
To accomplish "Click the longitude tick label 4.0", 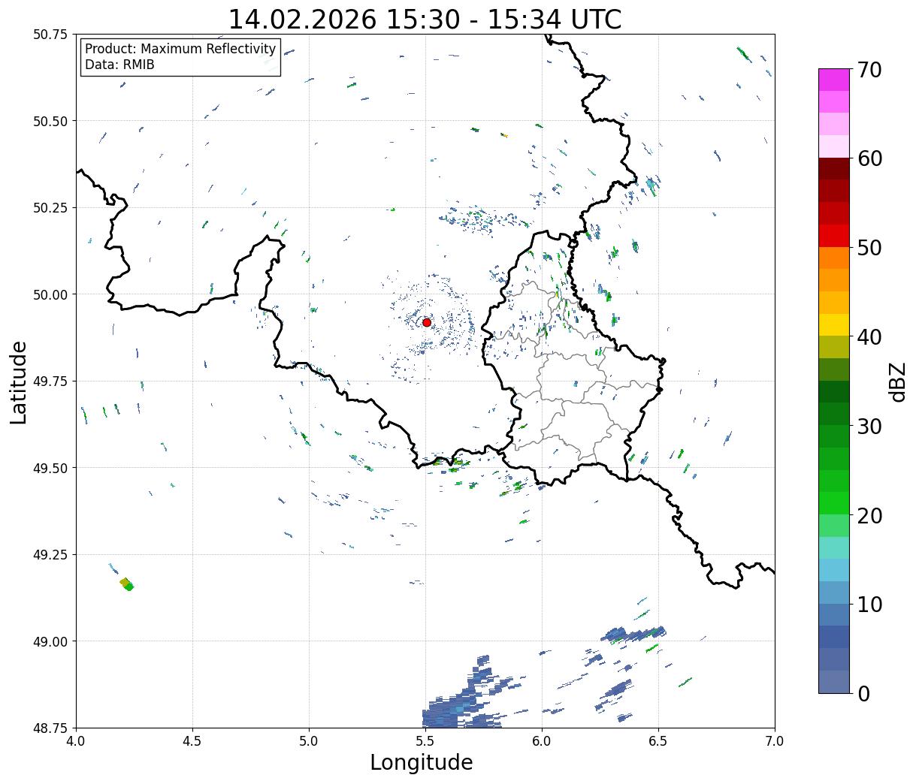I will click(76, 741).
